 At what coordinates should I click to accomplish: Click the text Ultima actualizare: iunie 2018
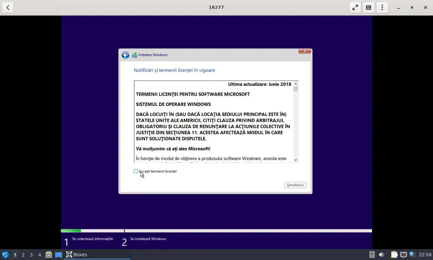pos(259,84)
